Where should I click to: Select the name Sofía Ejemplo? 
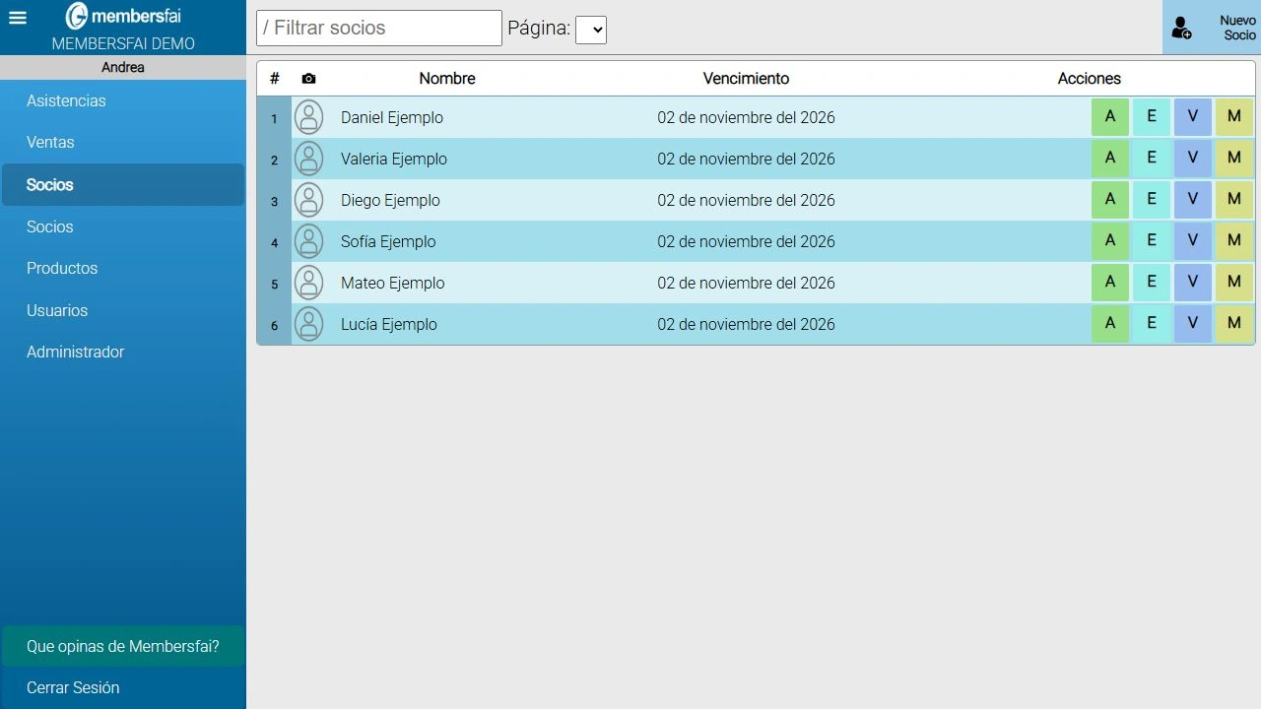click(388, 241)
